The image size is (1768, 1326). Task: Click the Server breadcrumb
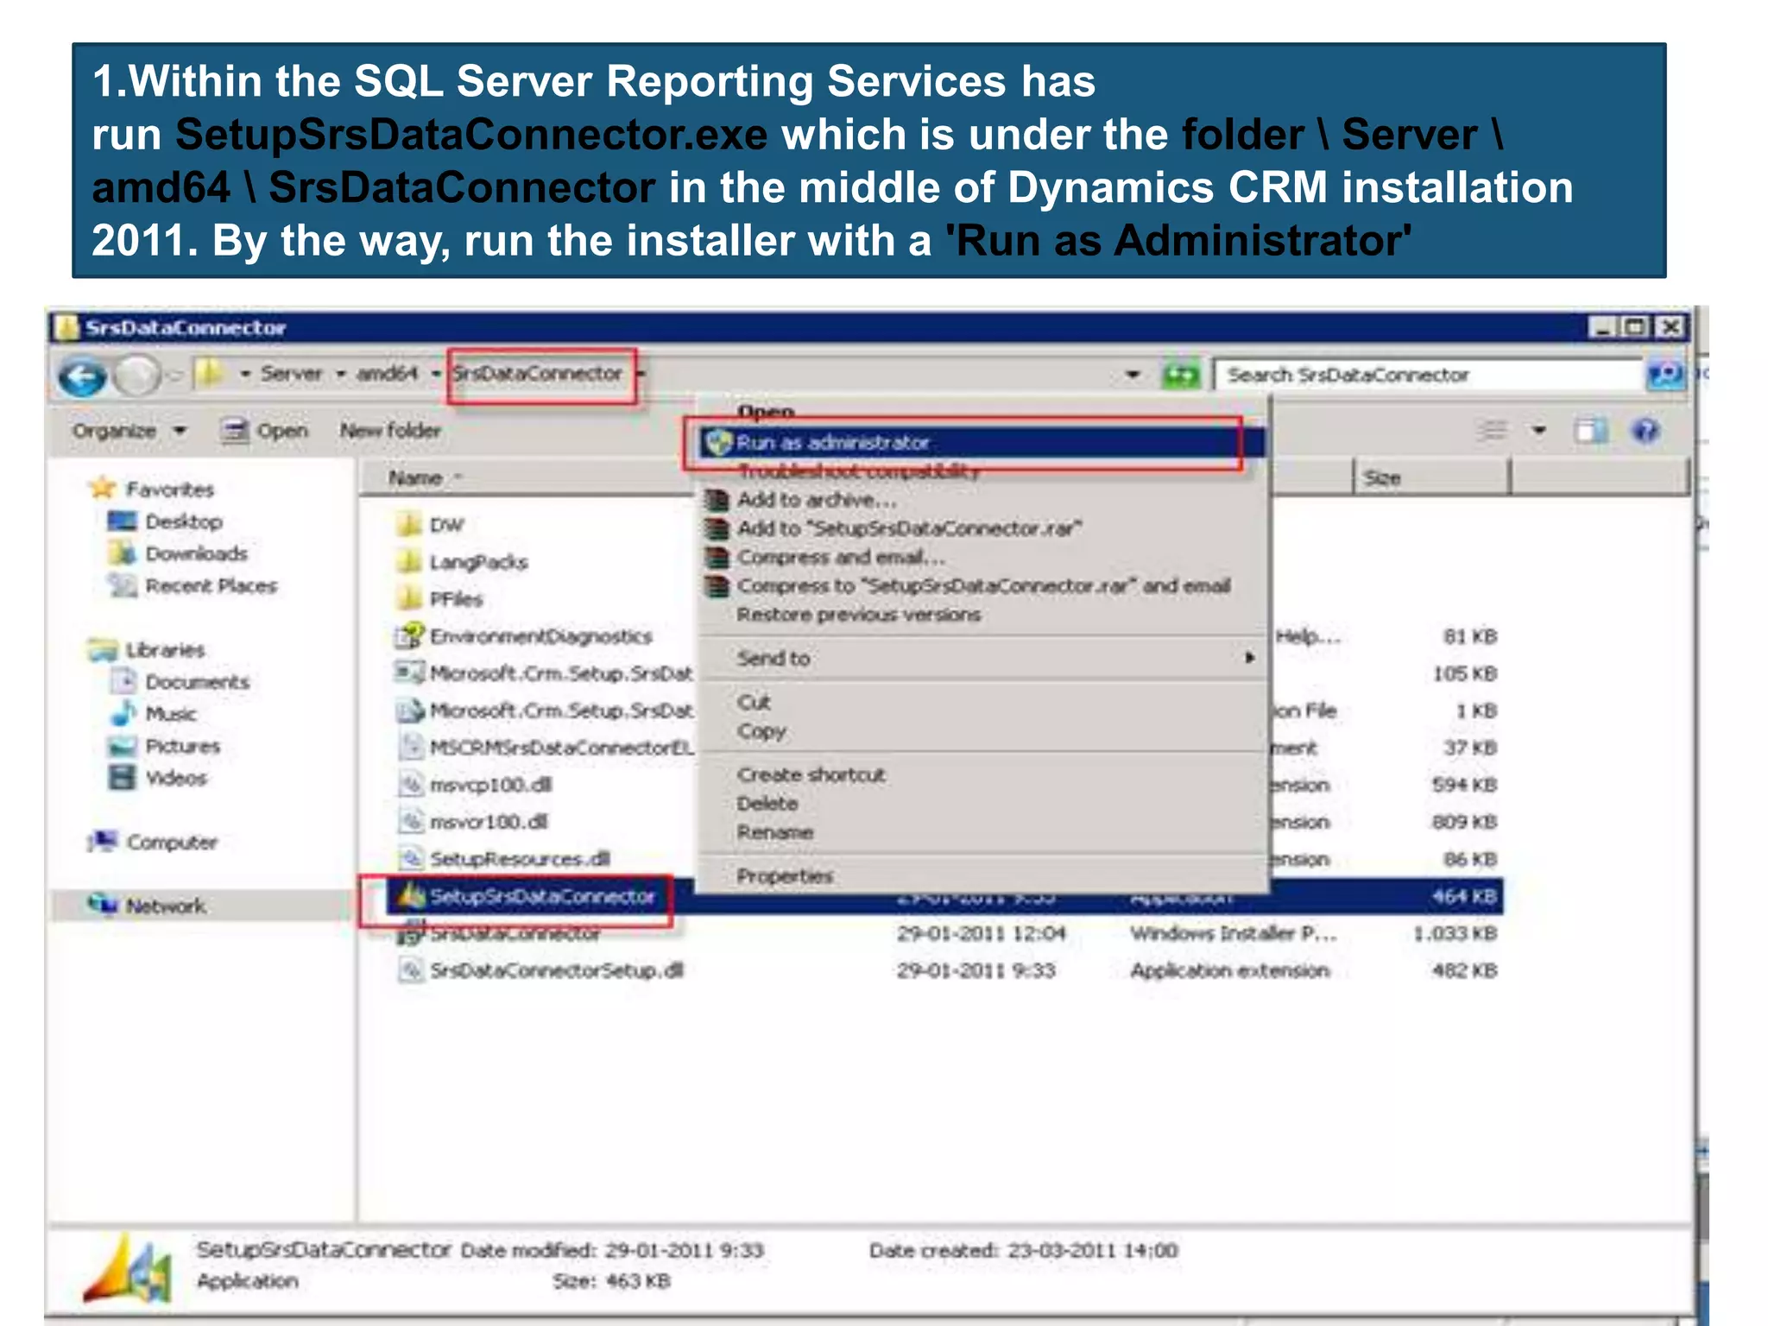tap(291, 374)
